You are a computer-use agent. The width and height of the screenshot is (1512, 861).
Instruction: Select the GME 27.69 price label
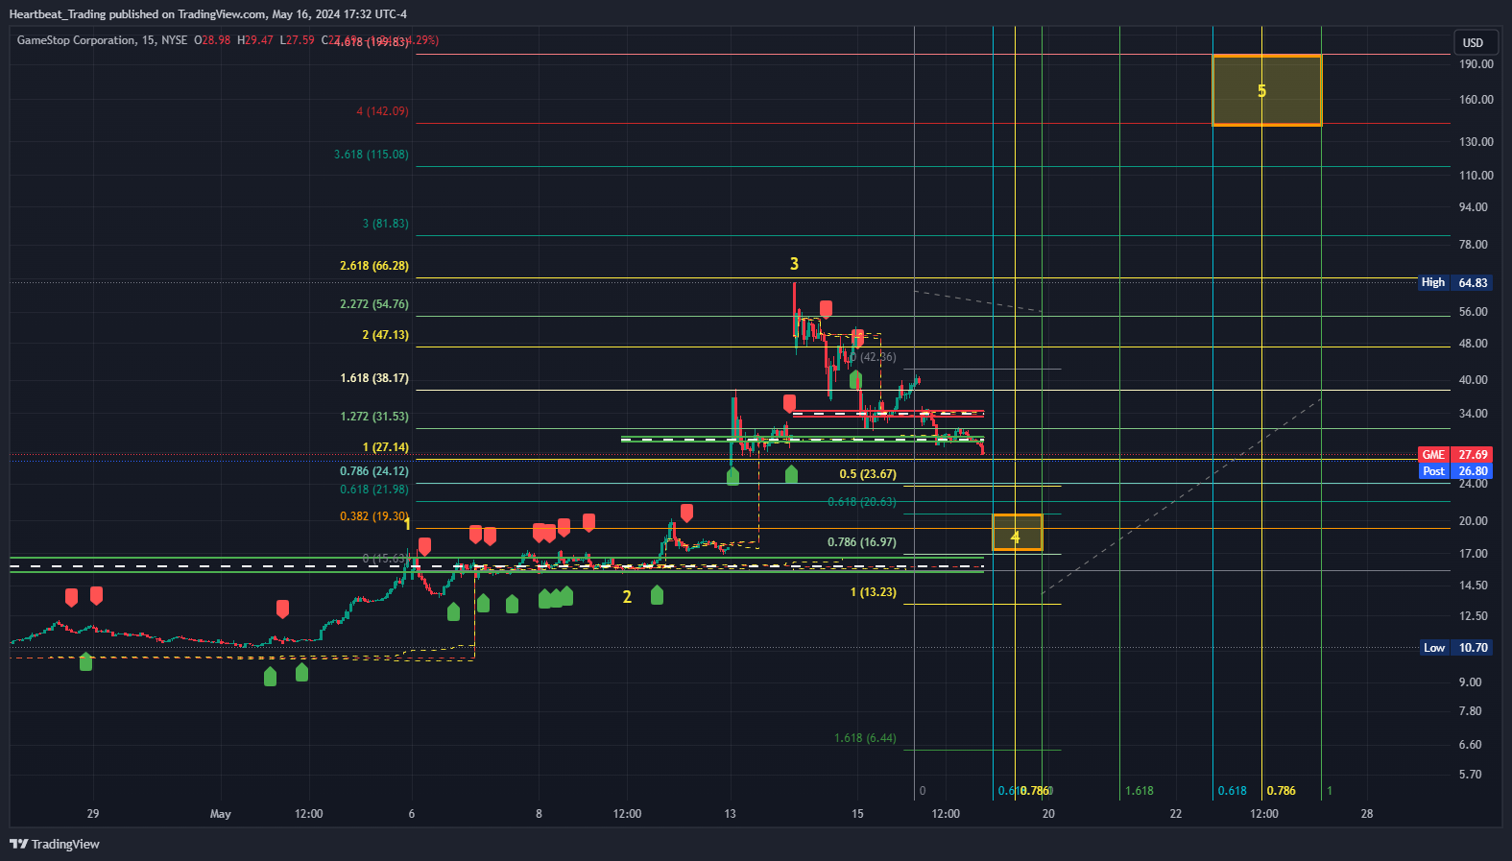[1454, 455]
